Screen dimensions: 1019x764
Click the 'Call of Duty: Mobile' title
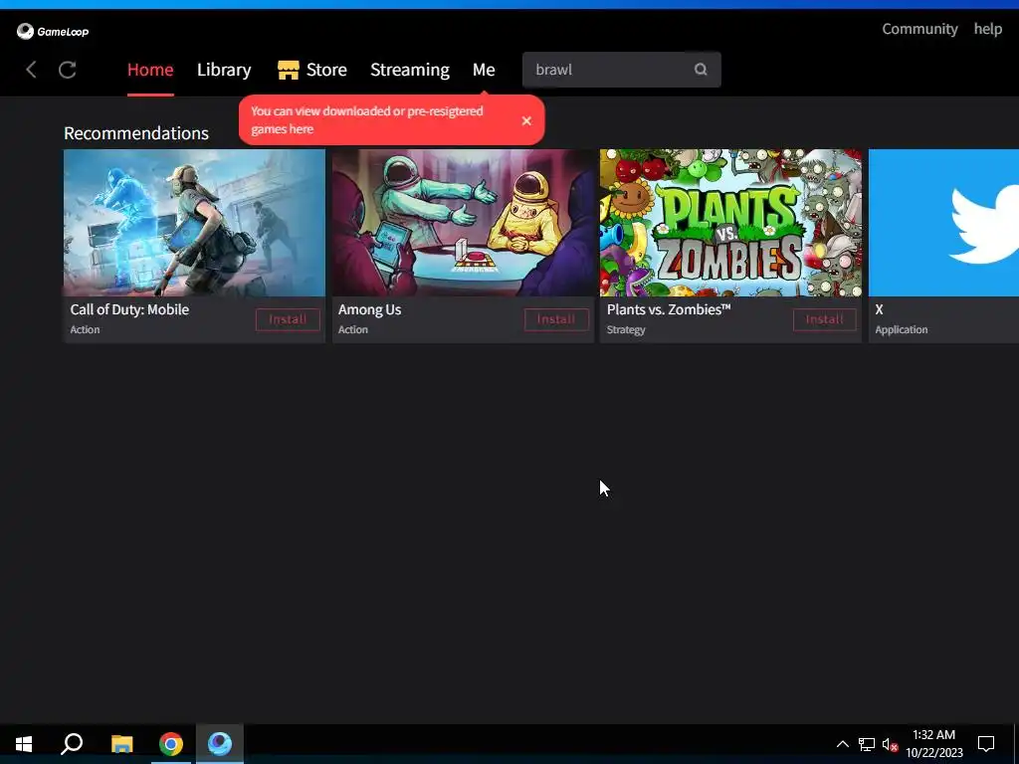click(x=129, y=310)
